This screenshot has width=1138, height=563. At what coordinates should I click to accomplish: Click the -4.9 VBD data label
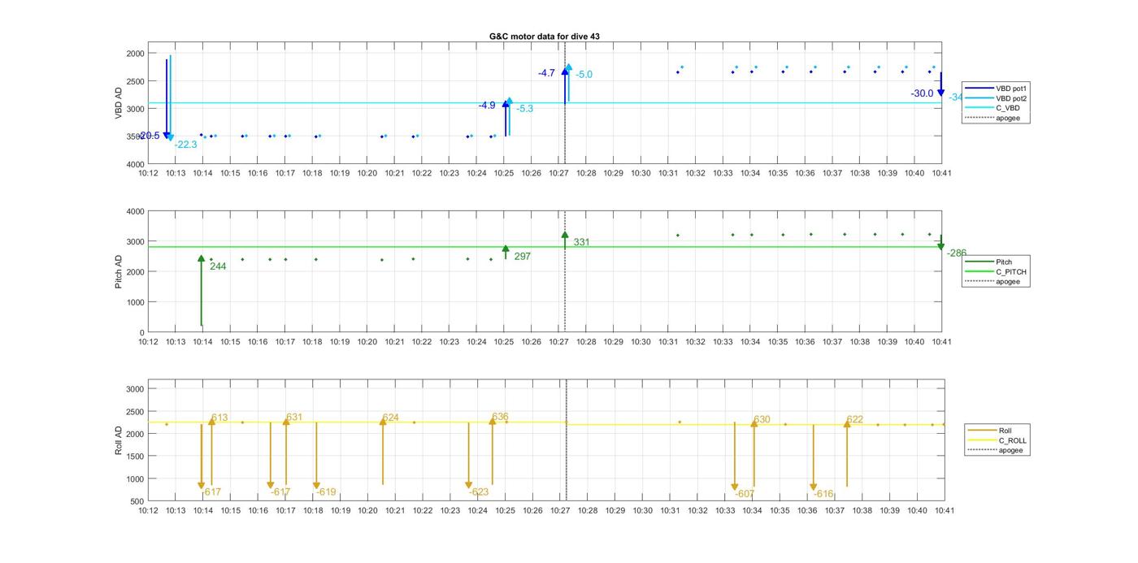click(x=487, y=106)
